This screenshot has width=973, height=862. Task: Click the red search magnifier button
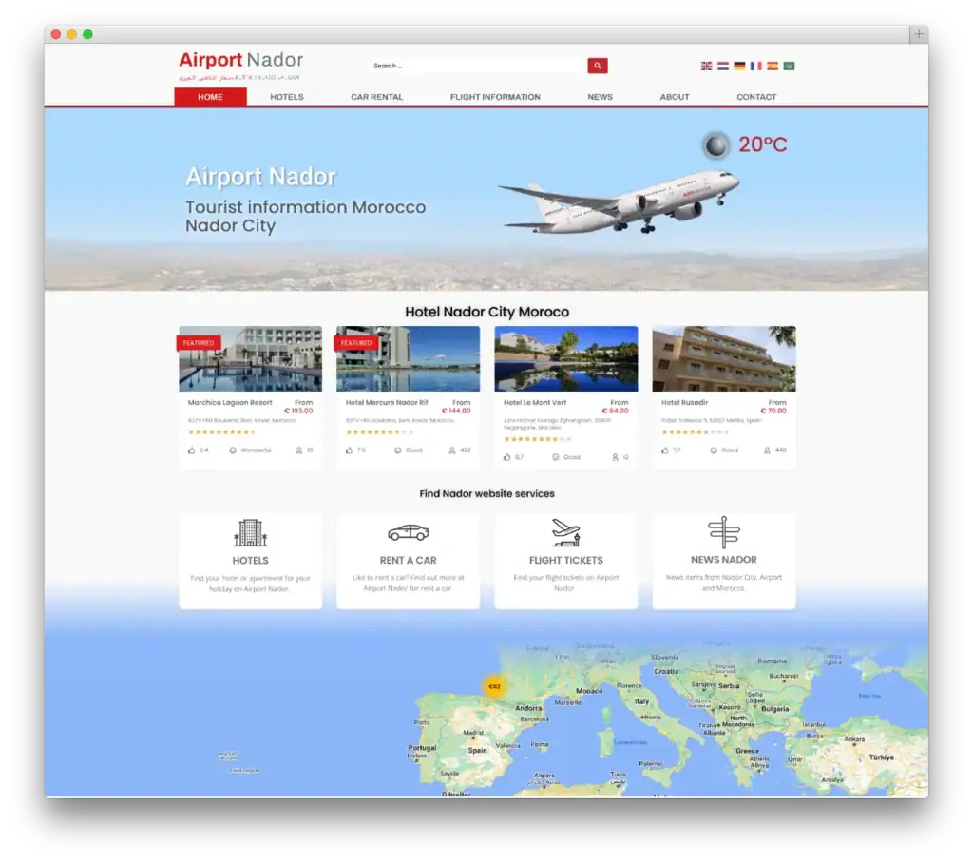point(597,66)
